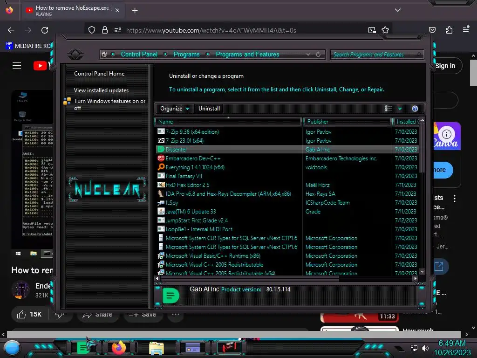
Task: Open the Firefox application menu
Action: click(466, 29)
